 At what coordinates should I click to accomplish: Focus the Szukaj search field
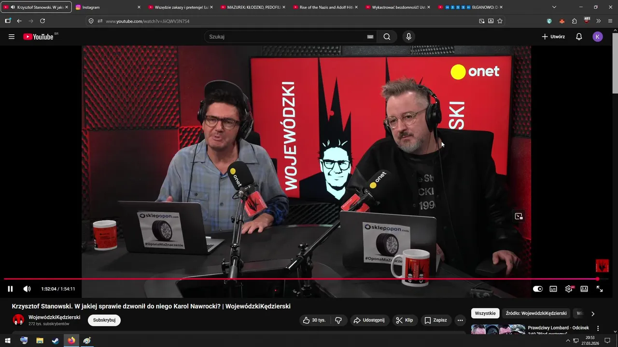(285, 37)
